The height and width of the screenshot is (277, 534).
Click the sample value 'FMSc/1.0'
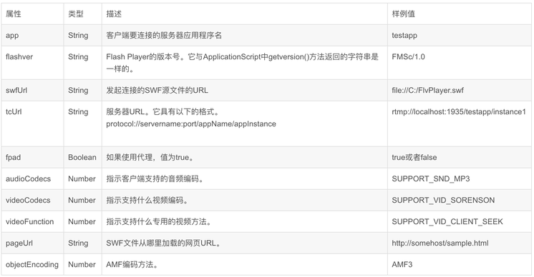click(408, 56)
